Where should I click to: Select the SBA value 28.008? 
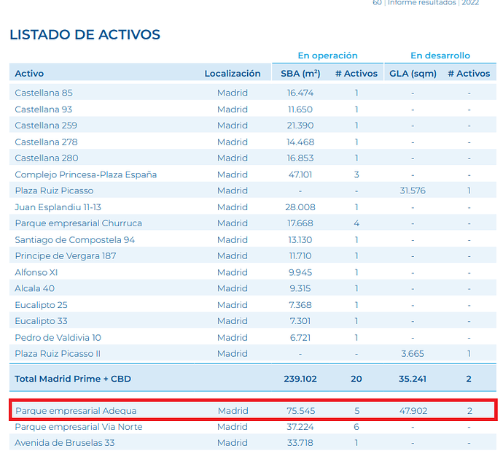300,207
